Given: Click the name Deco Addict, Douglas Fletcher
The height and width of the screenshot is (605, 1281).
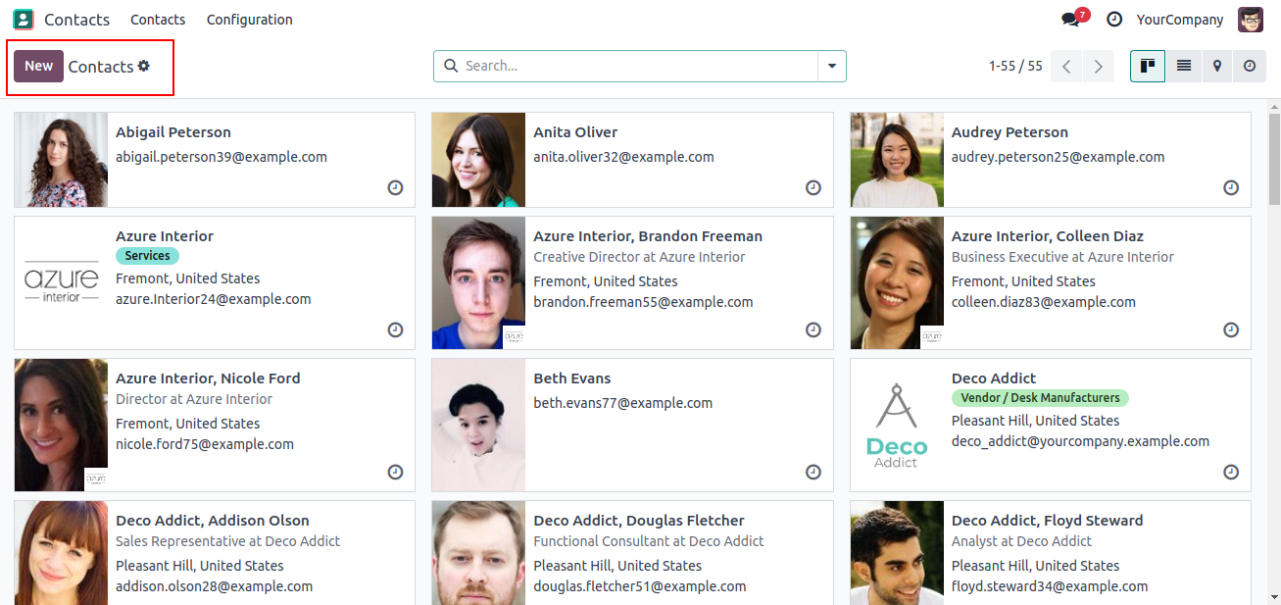Looking at the screenshot, I should [x=639, y=521].
